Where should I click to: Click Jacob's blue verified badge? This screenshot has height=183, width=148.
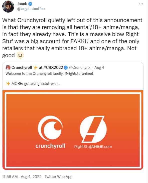coord(30,4)
